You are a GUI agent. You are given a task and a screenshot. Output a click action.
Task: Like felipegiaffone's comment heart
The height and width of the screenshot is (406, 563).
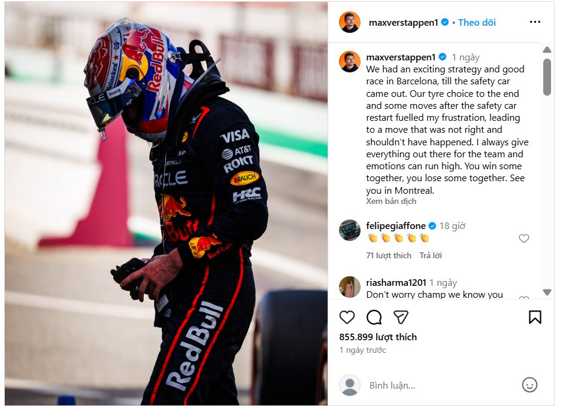(x=524, y=239)
